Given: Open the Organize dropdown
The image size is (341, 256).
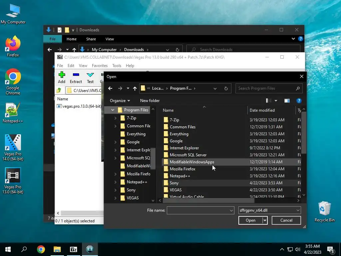Looking at the screenshot, I should (x=120, y=101).
